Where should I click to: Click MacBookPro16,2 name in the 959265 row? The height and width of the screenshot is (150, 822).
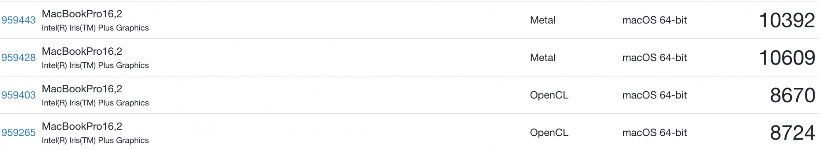(82, 127)
